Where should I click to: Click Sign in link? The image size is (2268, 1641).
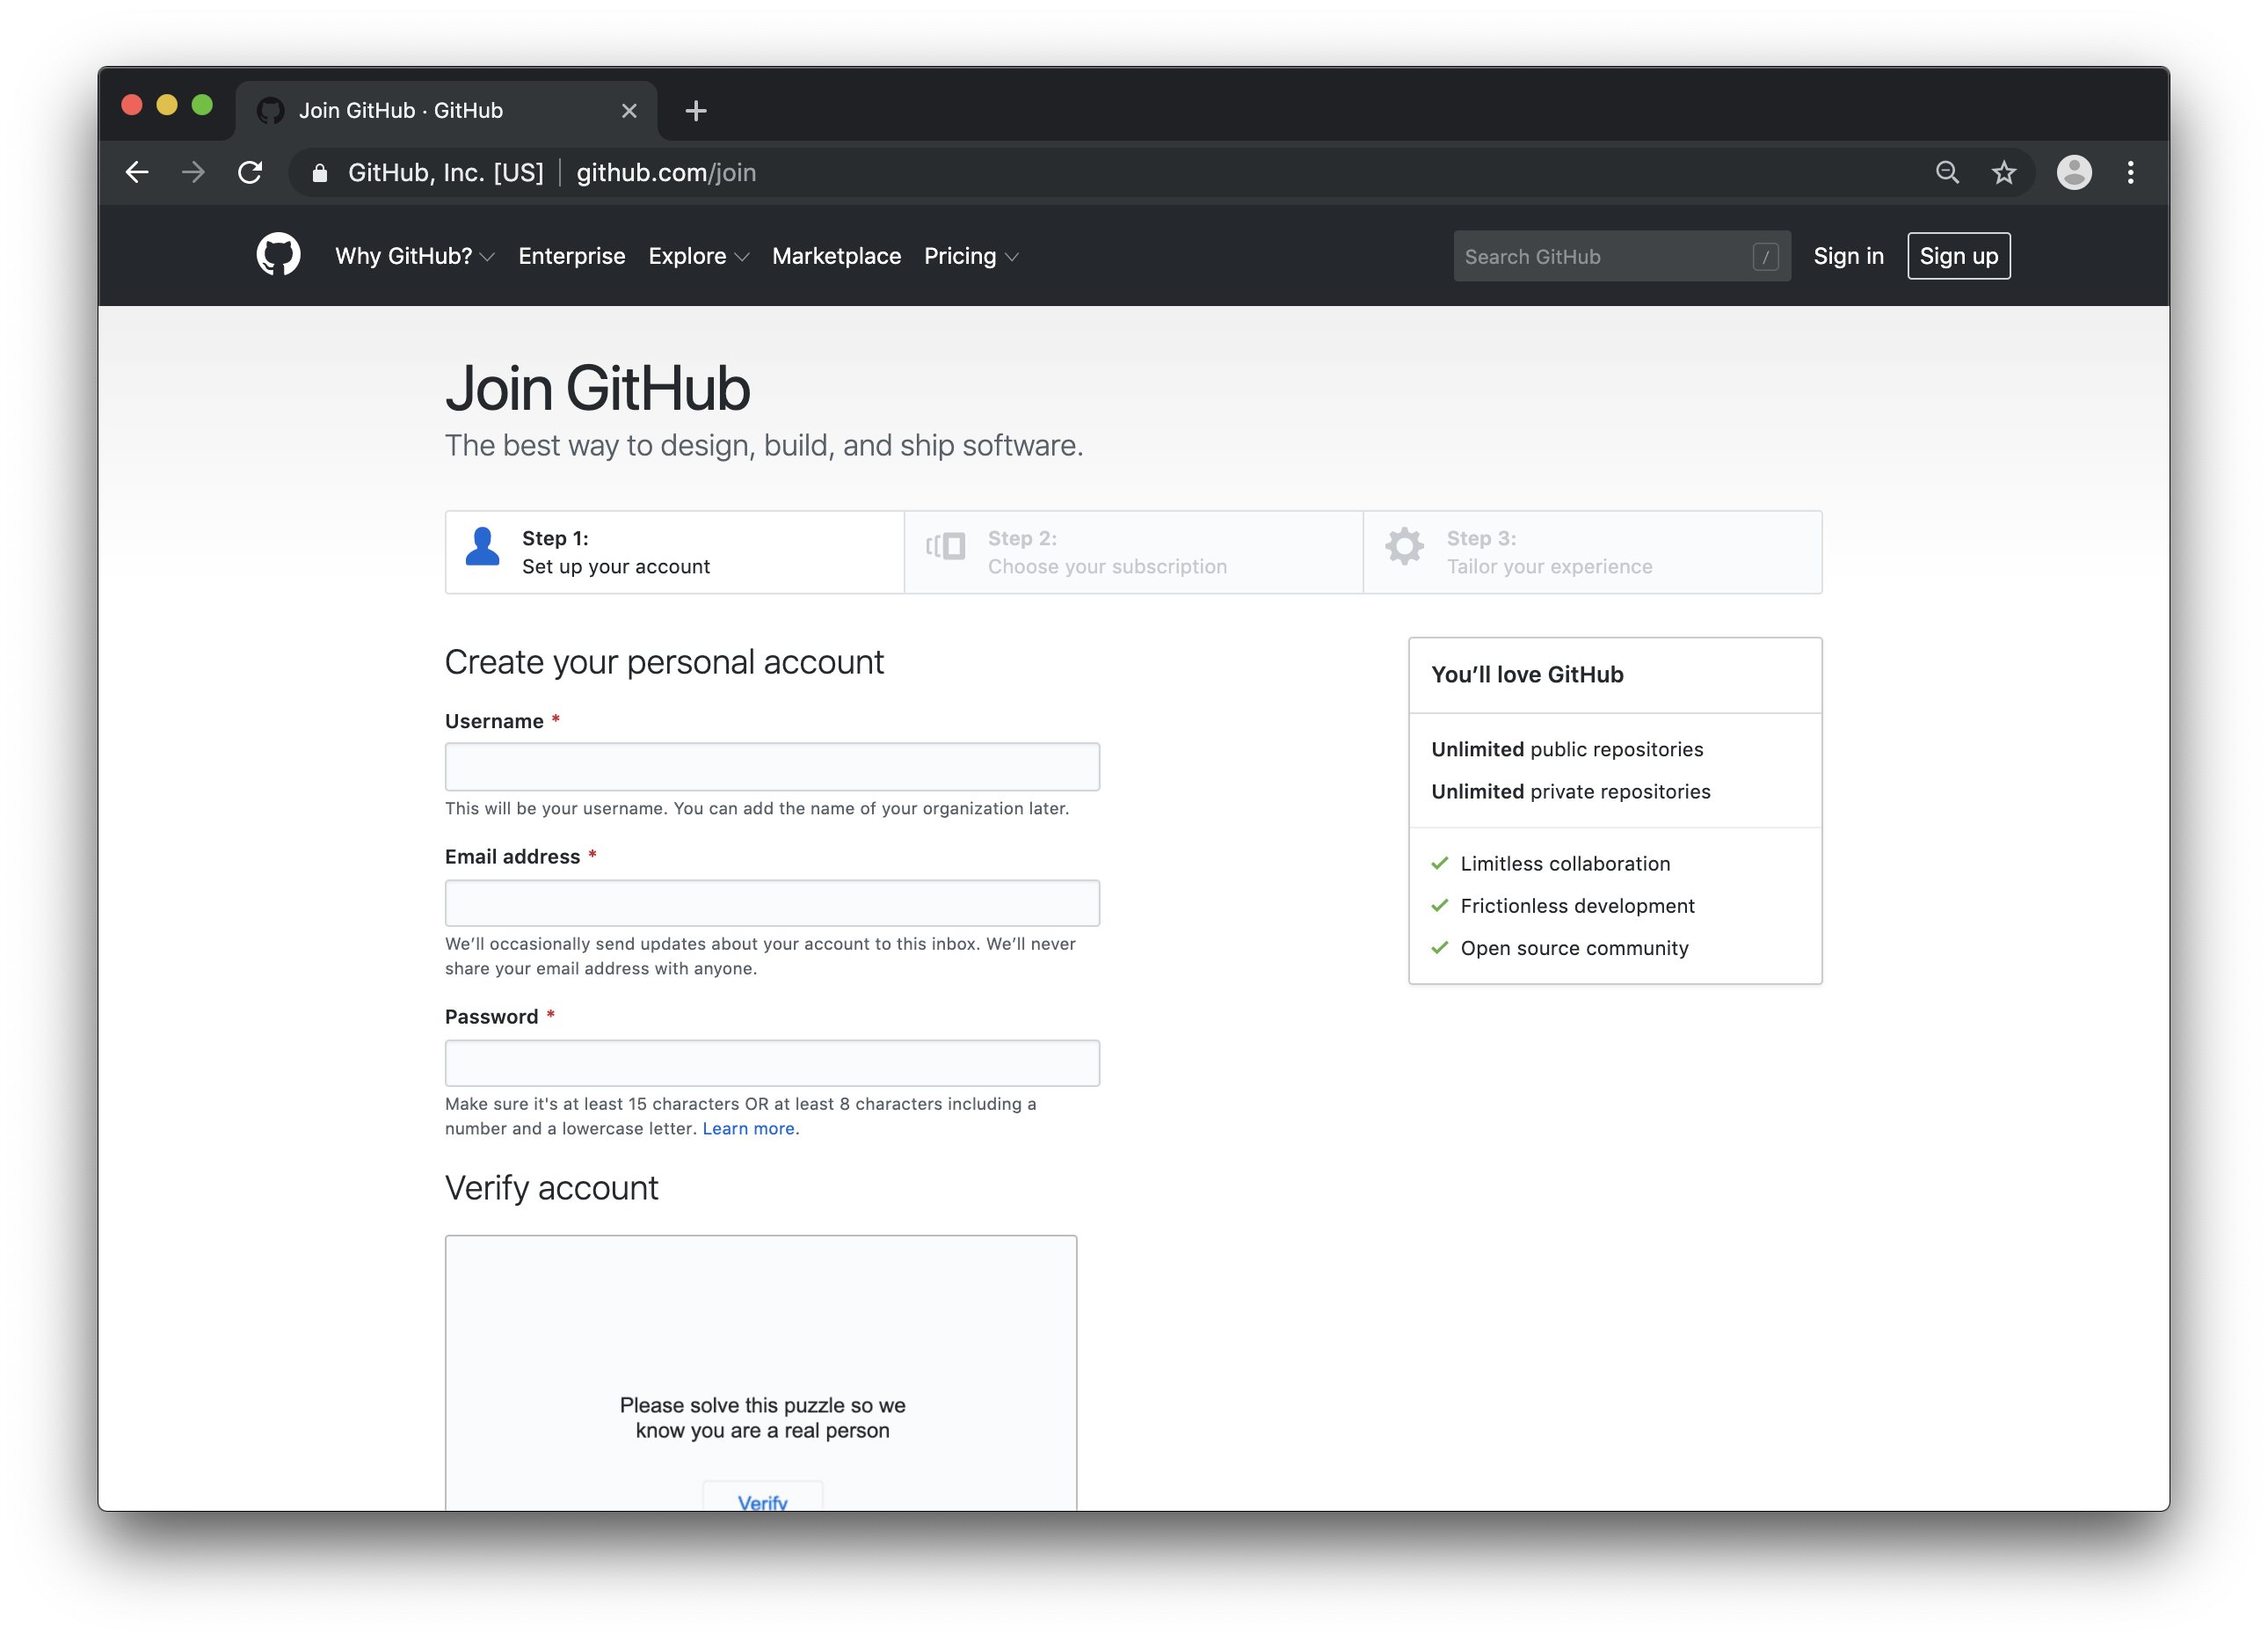(x=1847, y=256)
